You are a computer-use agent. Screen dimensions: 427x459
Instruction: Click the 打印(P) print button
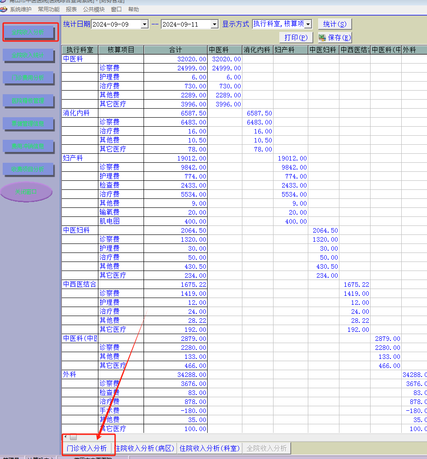tap(296, 37)
